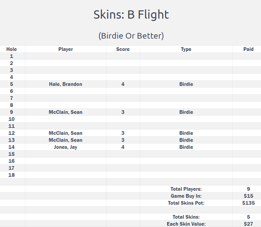Click the Each Skin Value $27 amount
The width and height of the screenshot is (261, 227).
(x=249, y=224)
